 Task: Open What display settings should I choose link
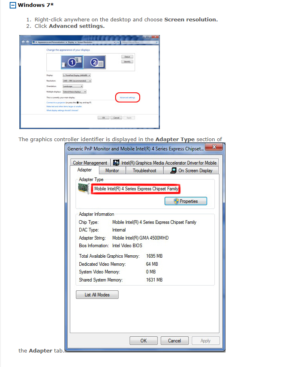pyautogui.click(x=62, y=111)
